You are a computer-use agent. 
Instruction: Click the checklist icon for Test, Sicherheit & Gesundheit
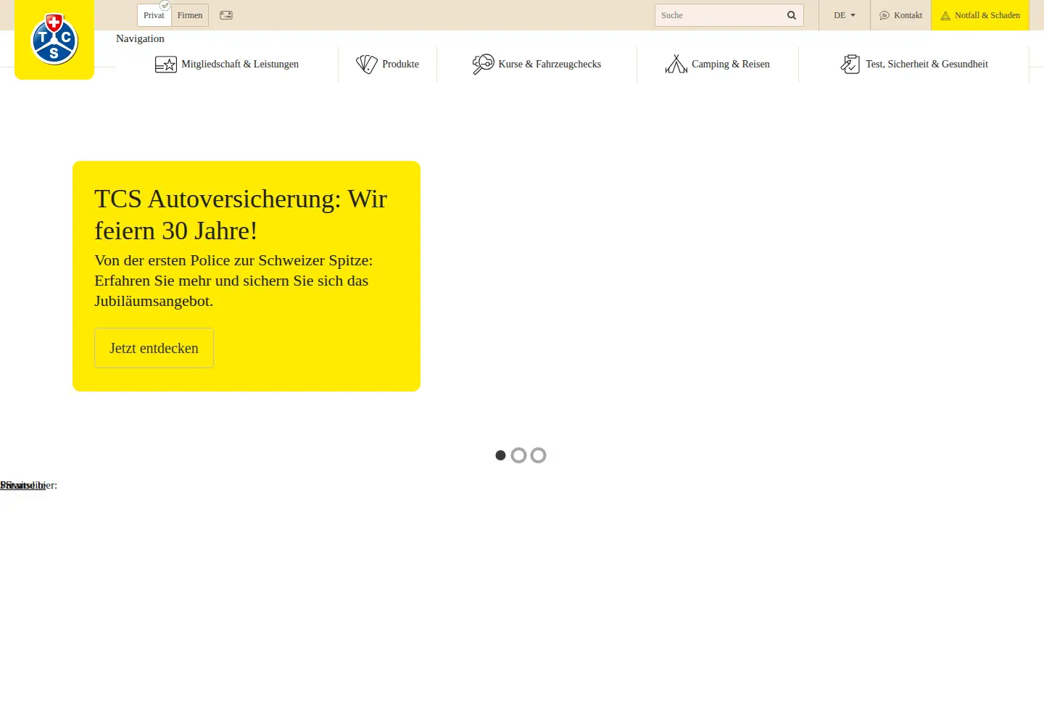[x=850, y=65]
